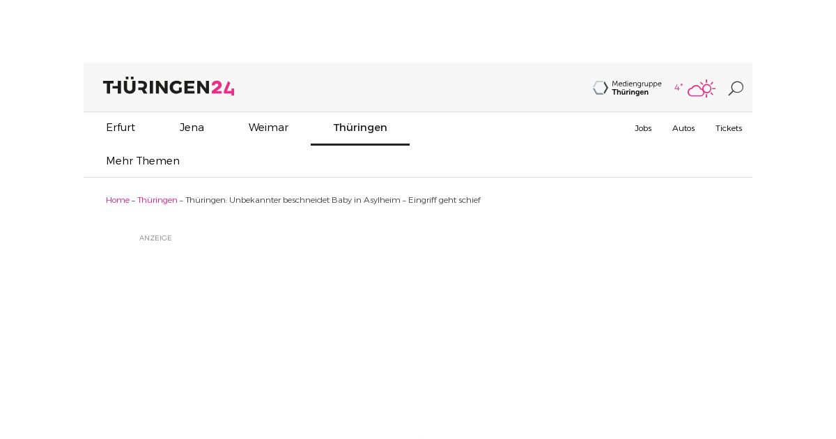Image resolution: width=836 pixels, height=439 pixels.
Task: Expand the Mehr Themen menu
Action: (x=143, y=161)
